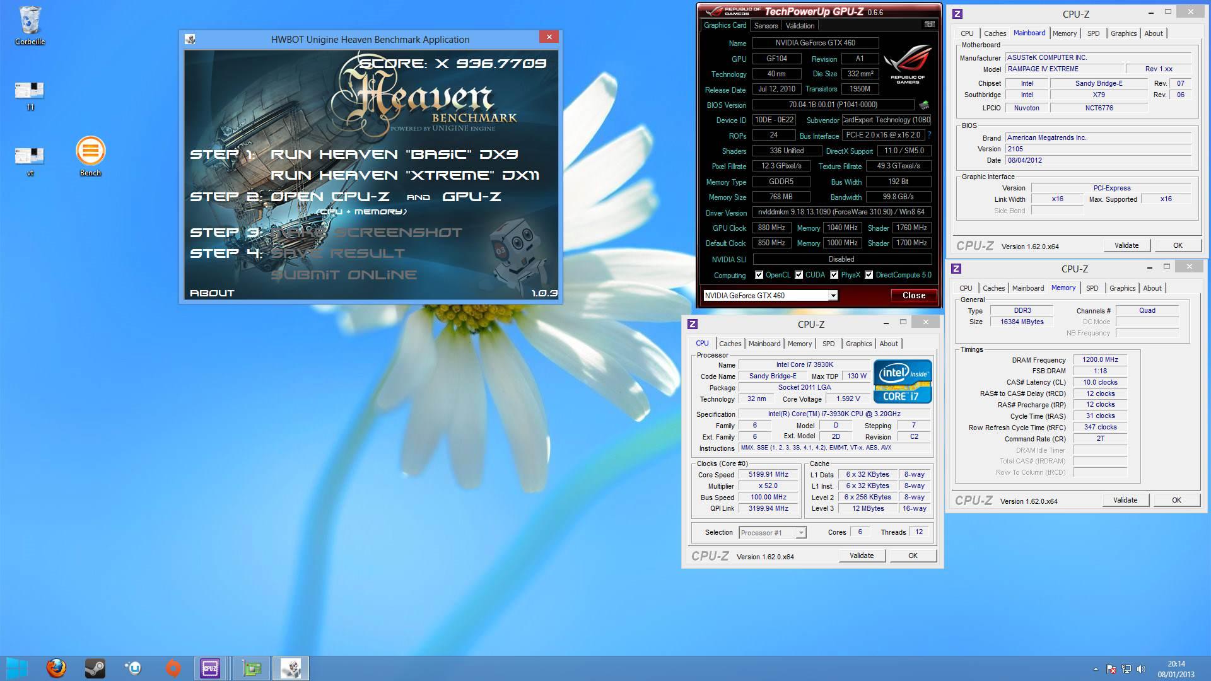Launch the Bench desktop shortcut
Image resolution: width=1211 pixels, height=681 pixels.
[90, 156]
